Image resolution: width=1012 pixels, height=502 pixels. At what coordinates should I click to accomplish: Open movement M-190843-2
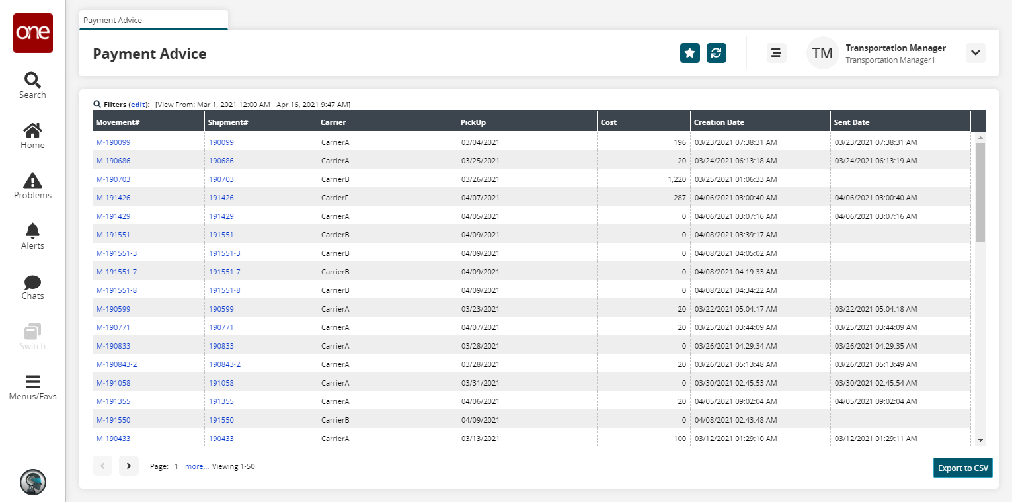coord(116,364)
